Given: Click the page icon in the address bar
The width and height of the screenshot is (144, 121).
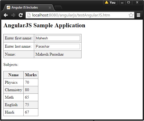Looking at the screenshot, I should click(29, 15).
